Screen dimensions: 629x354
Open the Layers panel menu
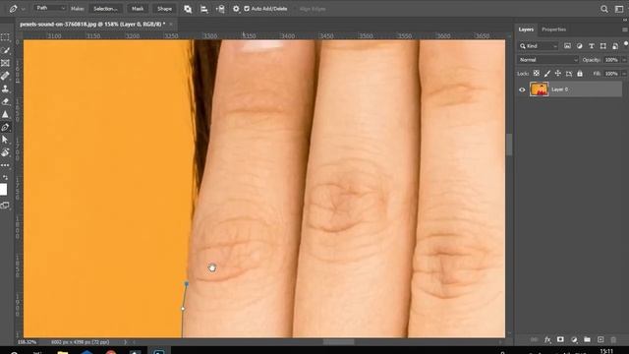click(625, 29)
